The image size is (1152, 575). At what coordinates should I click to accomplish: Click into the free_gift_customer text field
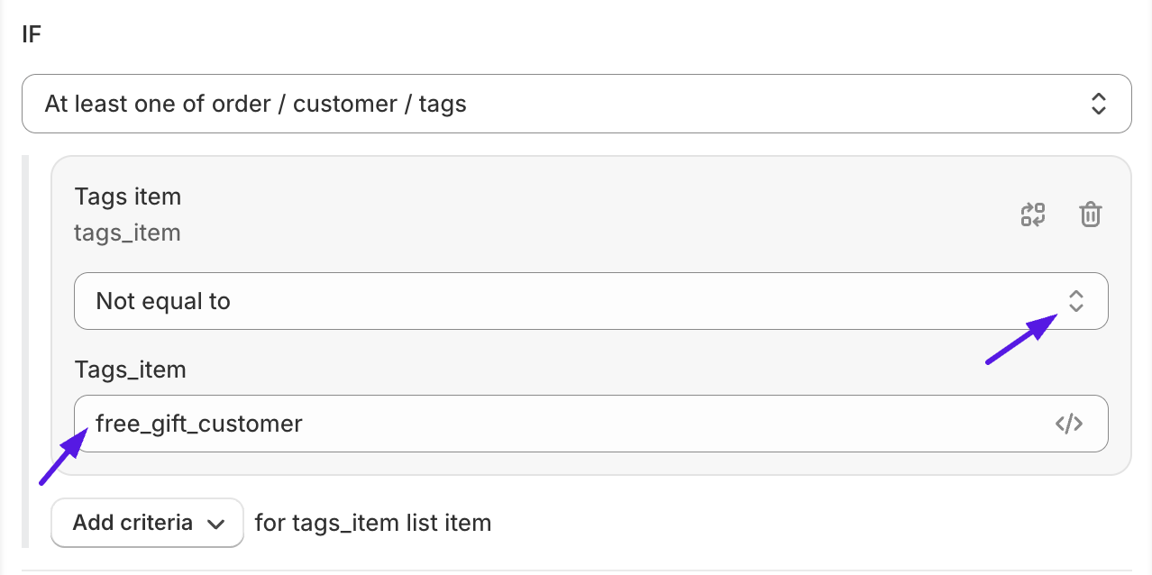pyautogui.click(x=591, y=424)
